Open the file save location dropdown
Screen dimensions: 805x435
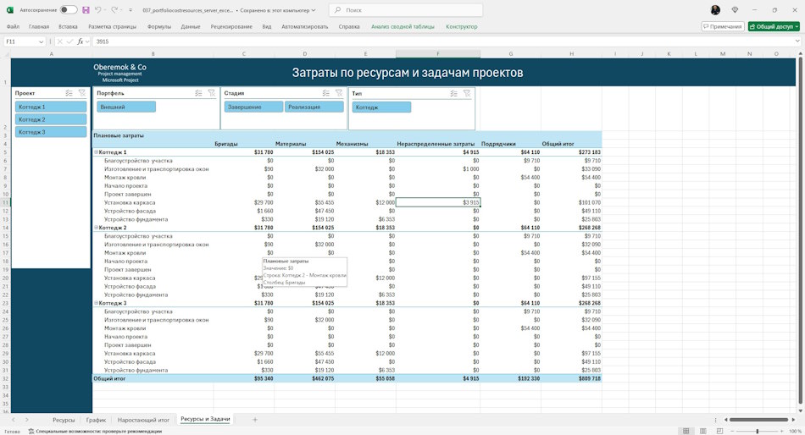click(314, 10)
